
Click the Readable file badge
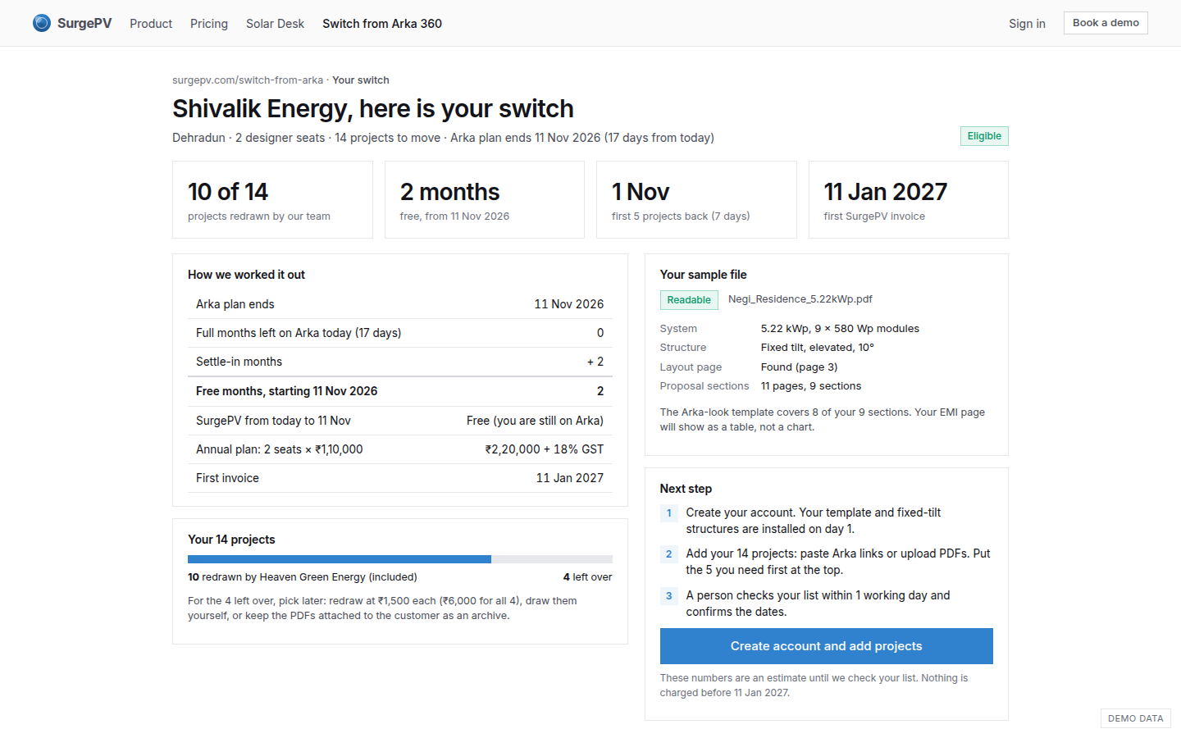(689, 300)
